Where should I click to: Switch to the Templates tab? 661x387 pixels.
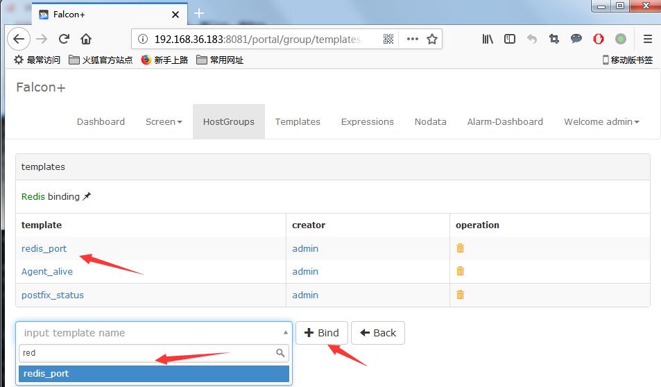click(x=298, y=121)
